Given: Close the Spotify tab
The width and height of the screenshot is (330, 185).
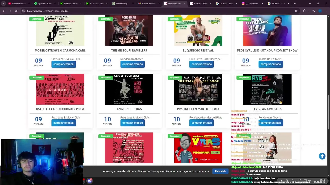Looking at the screenshot, I should pyautogui.click(x=55, y=4).
